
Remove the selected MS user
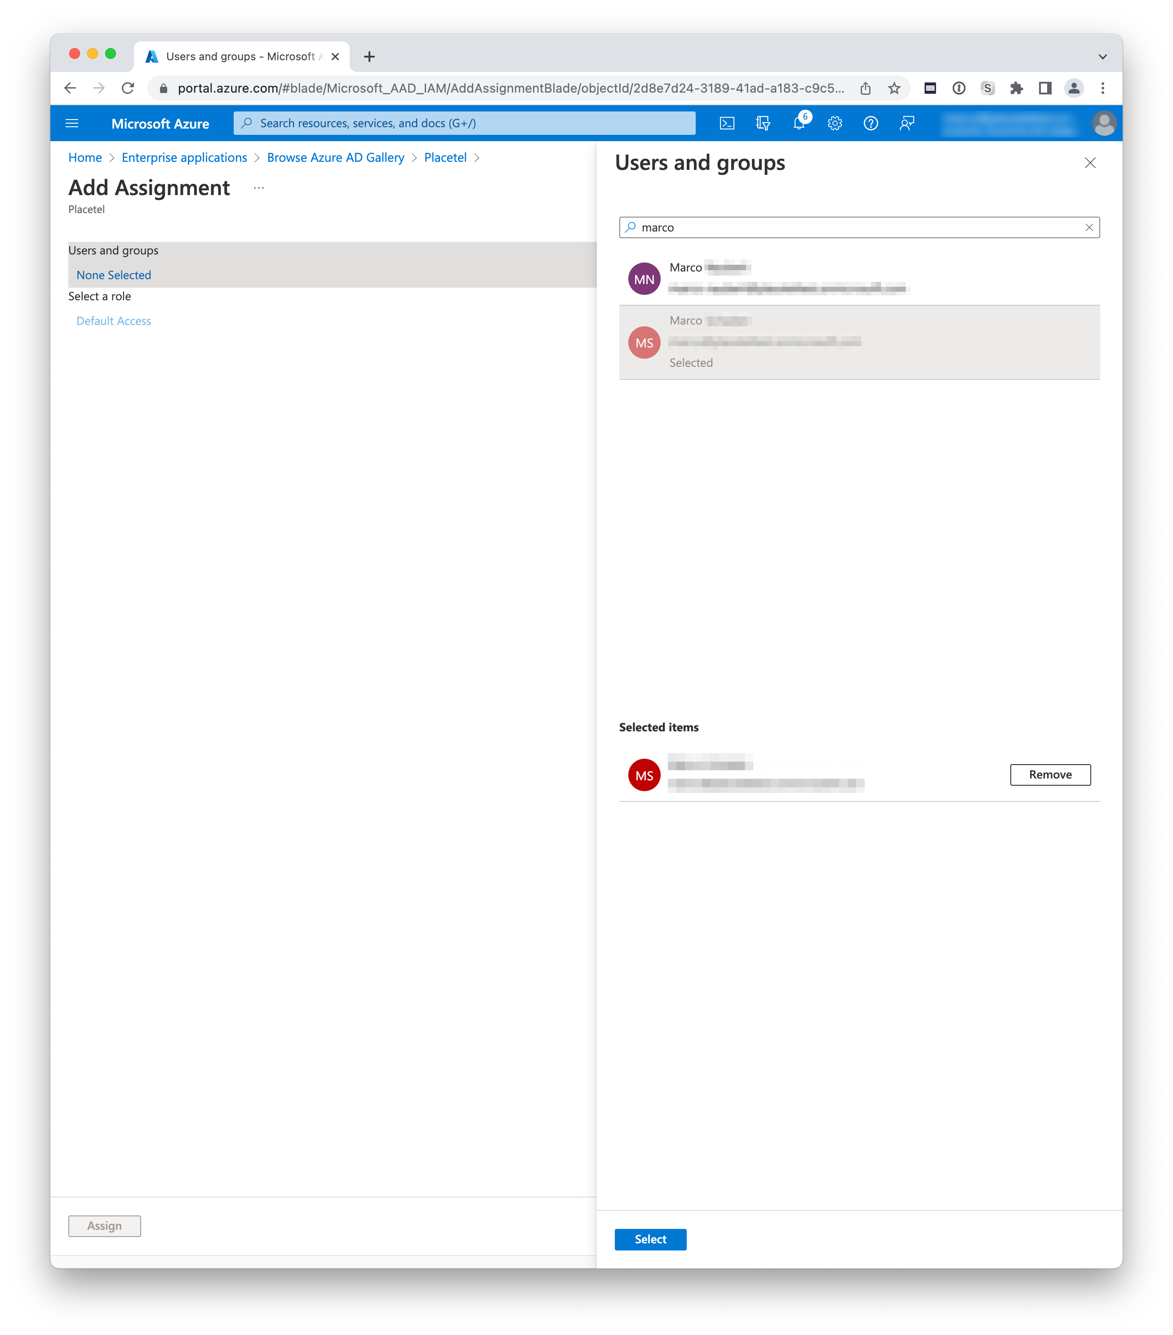tap(1049, 774)
